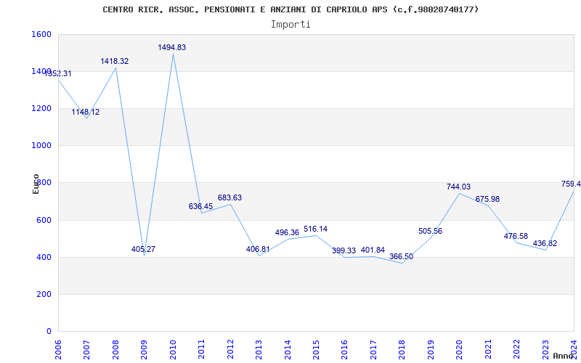Select the 436.82 data label
The height and width of the screenshot is (363, 581).
(545, 243)
